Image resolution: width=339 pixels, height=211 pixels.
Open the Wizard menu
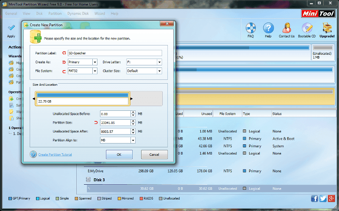click(100, 14)
